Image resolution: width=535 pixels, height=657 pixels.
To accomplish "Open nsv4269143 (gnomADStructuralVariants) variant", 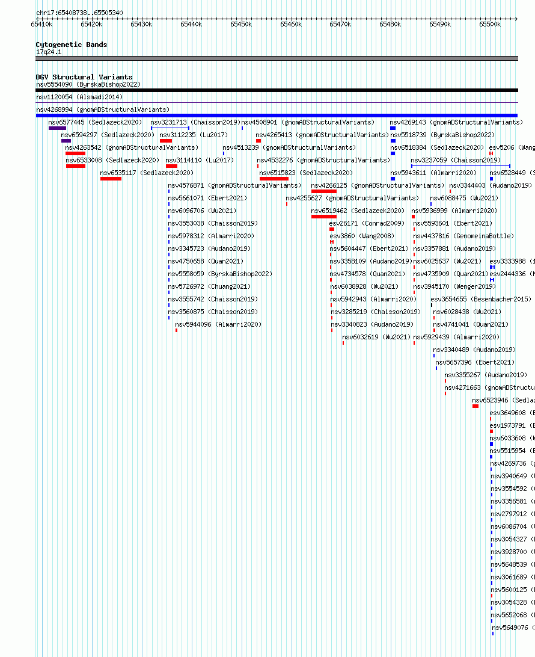I will (456, 122).
